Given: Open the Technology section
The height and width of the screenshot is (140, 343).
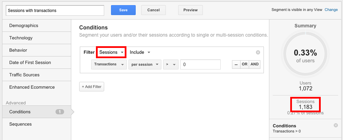Looking at the screenshot, I should click(21, 38).
